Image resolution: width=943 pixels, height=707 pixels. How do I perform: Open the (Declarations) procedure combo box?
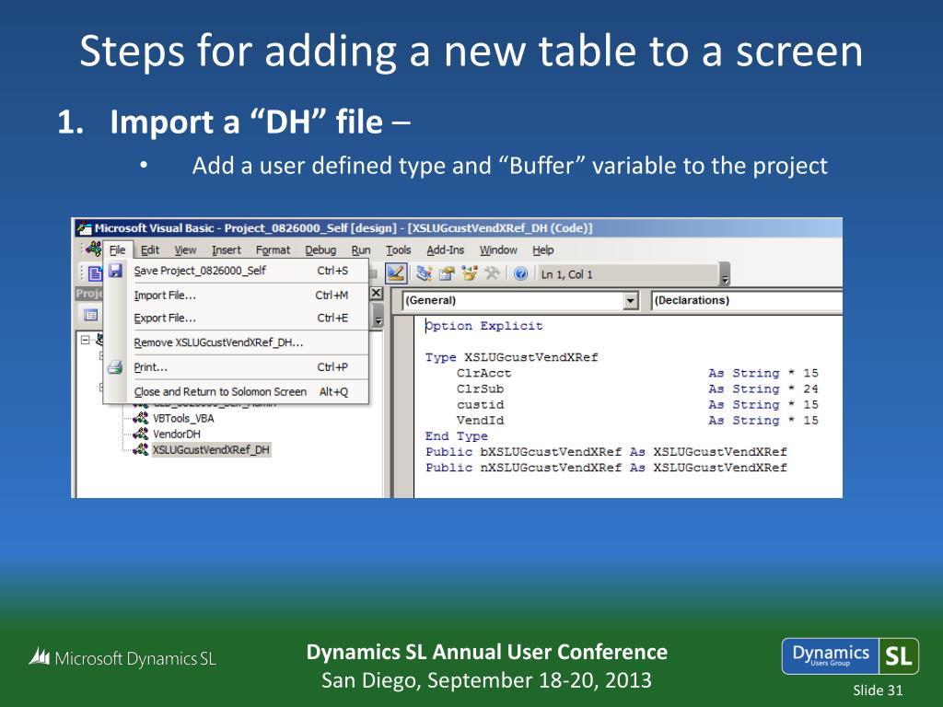point(746,301)
